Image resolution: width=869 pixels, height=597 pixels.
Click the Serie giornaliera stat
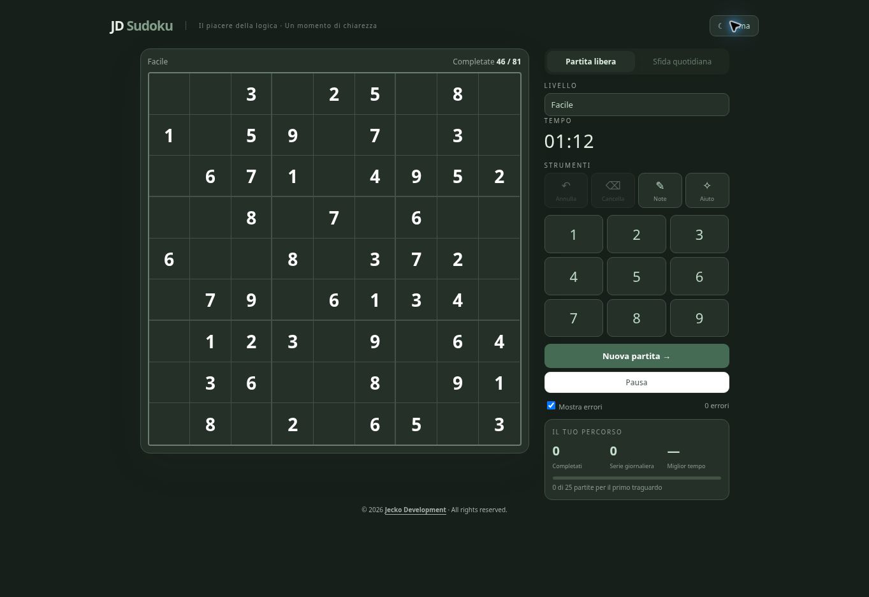(x=631, y=457)
